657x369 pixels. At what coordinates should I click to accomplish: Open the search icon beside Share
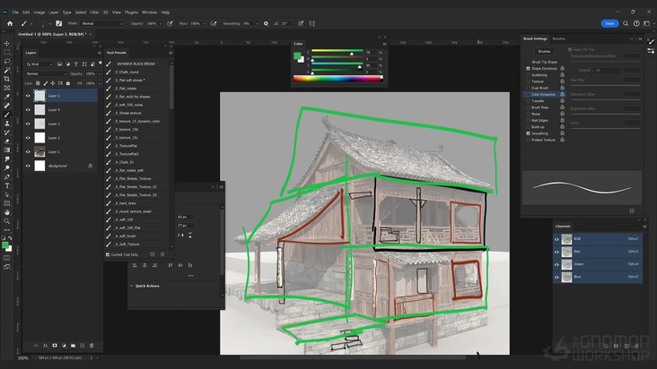(x=626, y=22)
